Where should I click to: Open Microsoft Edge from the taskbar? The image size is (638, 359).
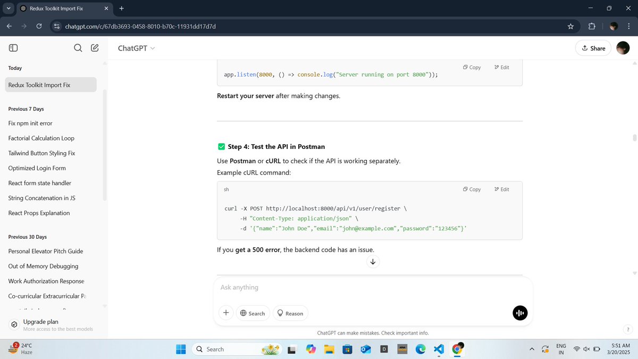(x=421, y=349)
